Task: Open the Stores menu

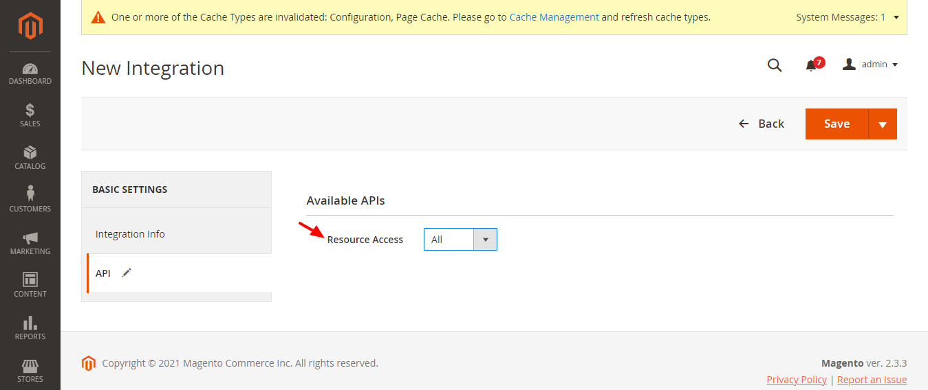Action: [x=30, y=371]
